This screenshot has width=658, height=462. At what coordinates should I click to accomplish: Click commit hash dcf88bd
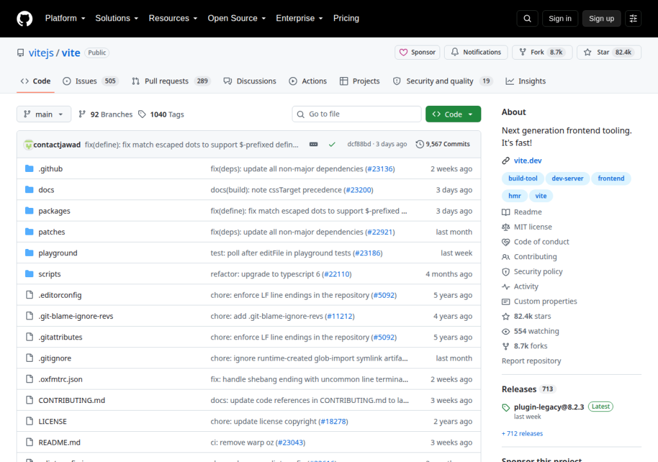[x=359, y=144]
